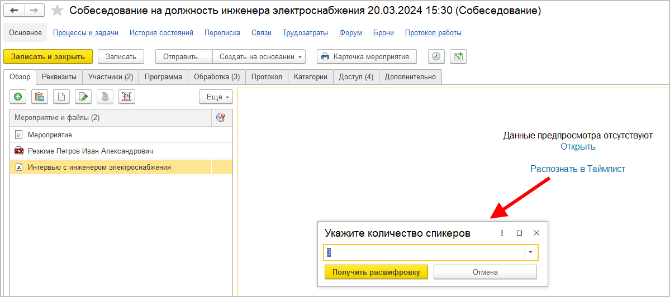Click the 1C barcode scan icon

(127, 97)
